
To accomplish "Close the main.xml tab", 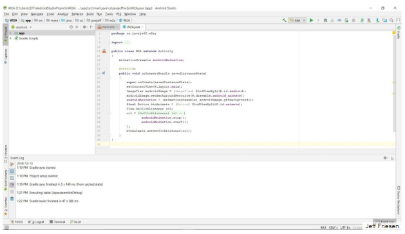I will tap(117, 27).
